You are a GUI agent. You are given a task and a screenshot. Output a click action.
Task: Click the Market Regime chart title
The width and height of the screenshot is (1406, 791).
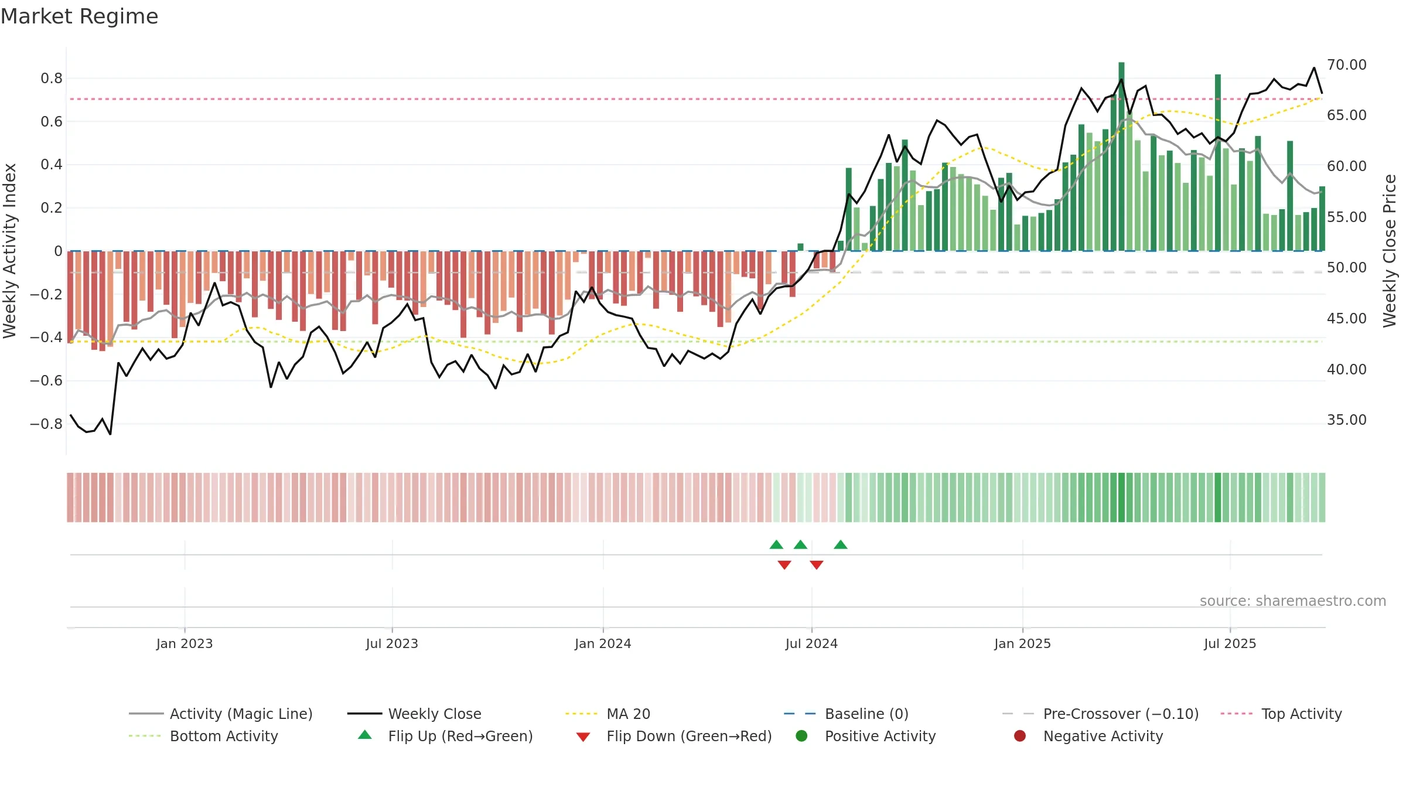[x=79, y=16]
